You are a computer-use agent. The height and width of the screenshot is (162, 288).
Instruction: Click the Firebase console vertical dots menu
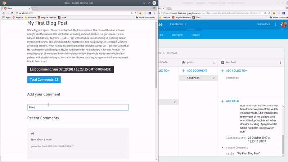[x=275, y=24]
